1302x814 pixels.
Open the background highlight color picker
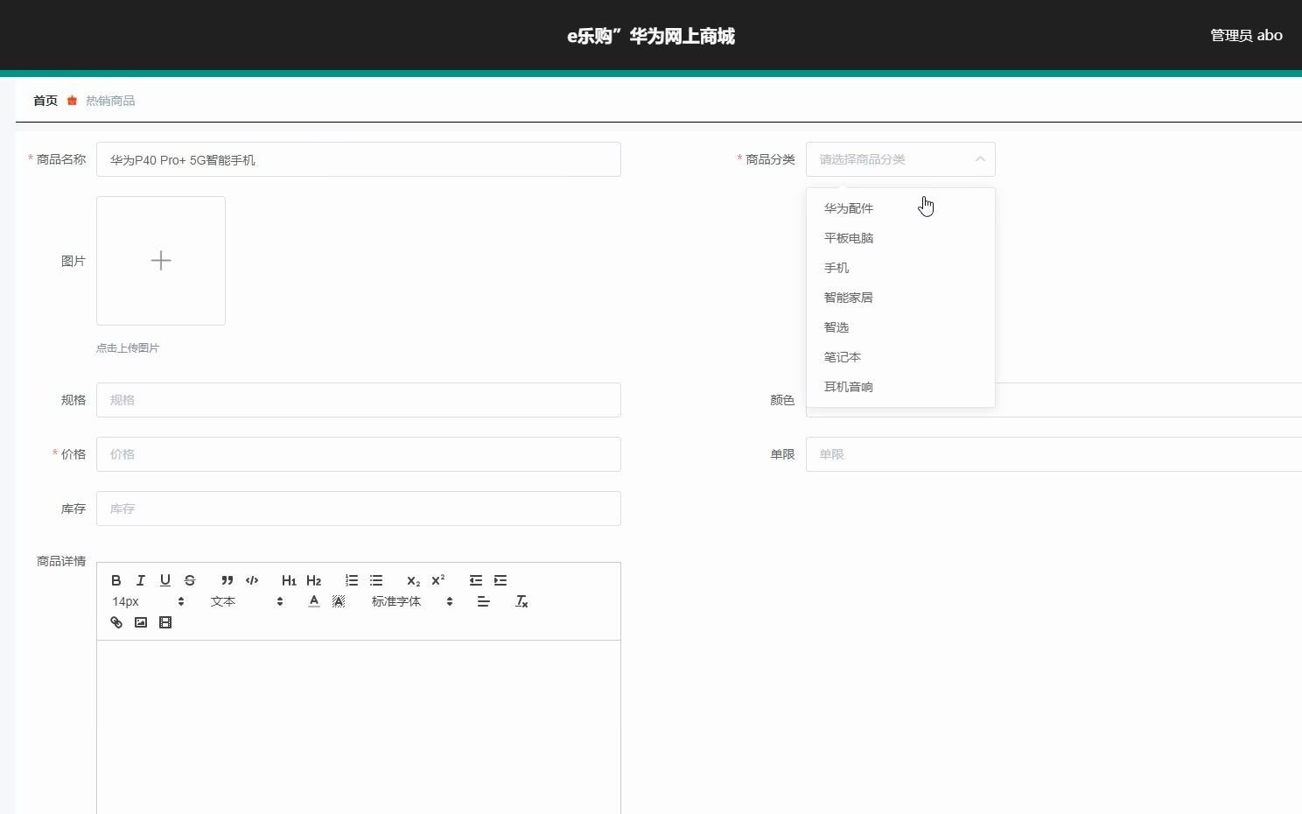(x=339, y=601)
